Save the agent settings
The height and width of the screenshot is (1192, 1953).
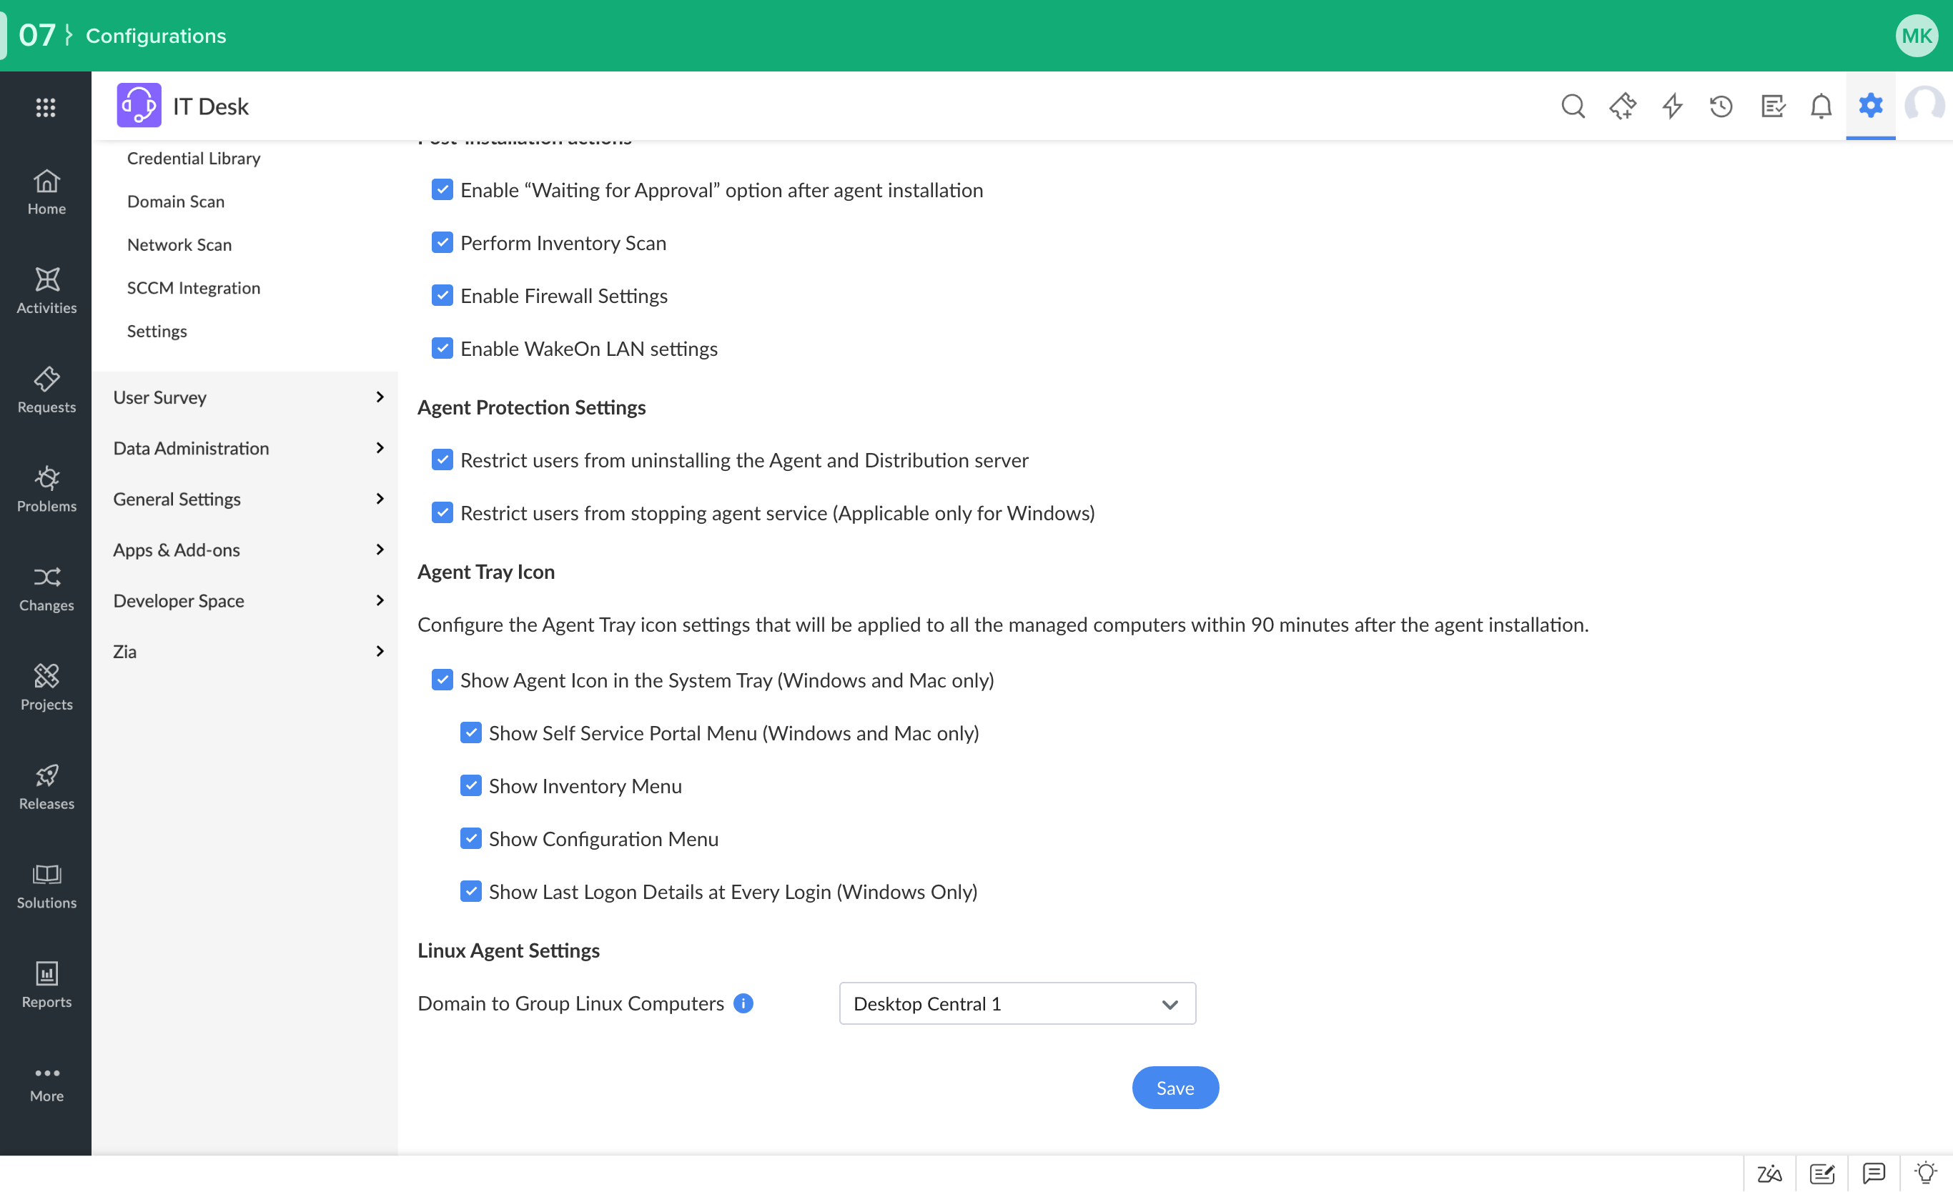point(1175,1088)
